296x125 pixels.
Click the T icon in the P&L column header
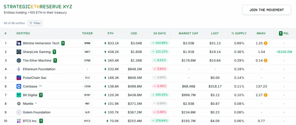(281, 34)
